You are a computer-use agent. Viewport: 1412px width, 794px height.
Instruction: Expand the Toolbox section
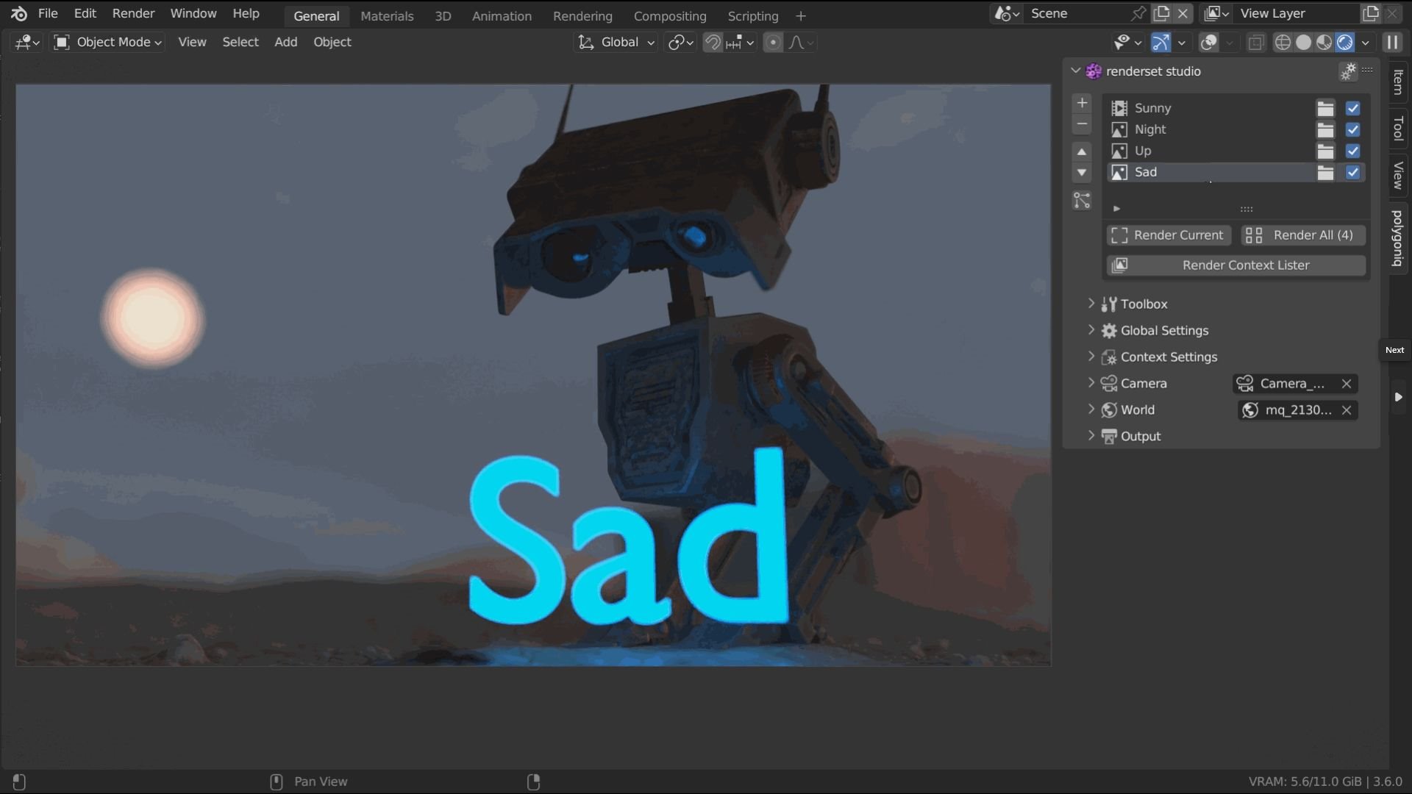(1091, 304)
